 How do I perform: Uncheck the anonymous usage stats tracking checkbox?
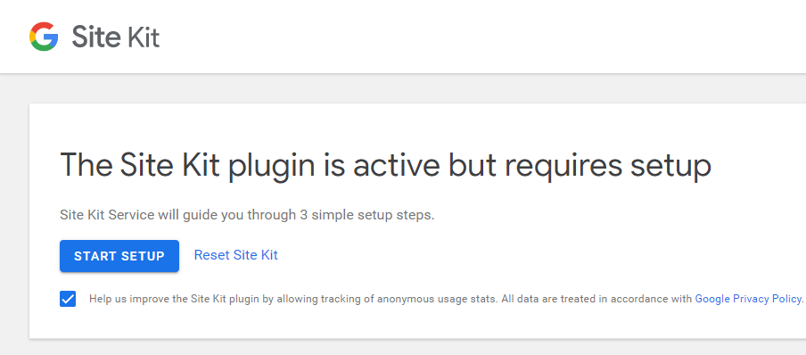point(68,299)
